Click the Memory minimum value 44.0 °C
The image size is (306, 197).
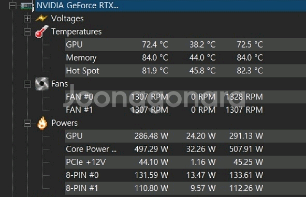coord(202,58)
